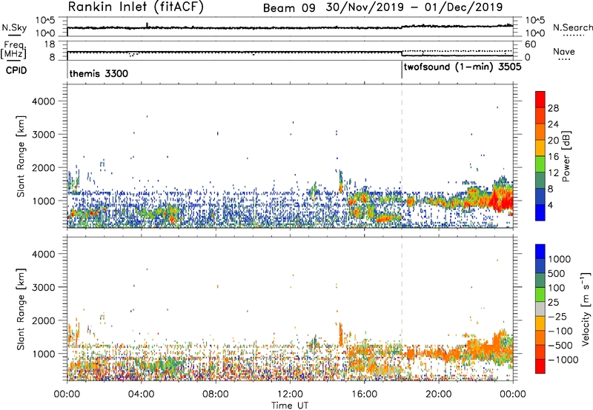Click the blue bottom of power colorbar
Screen dimensions: 593x410
point(540,213)
